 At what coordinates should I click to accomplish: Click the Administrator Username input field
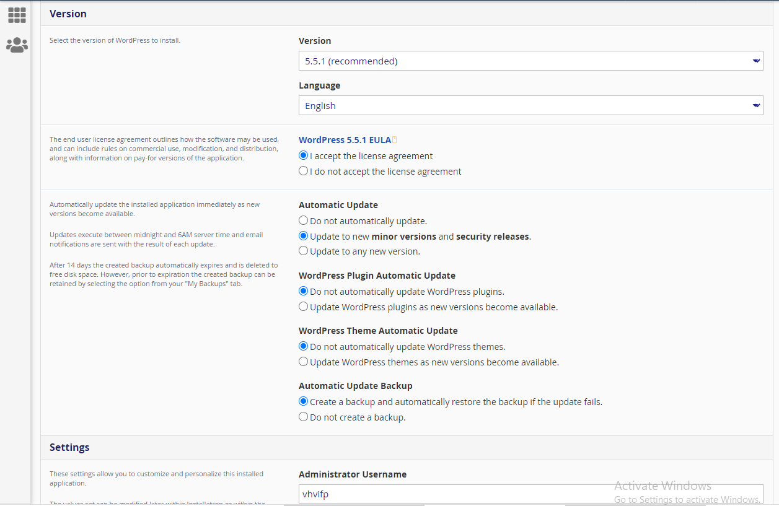[530, 494]
